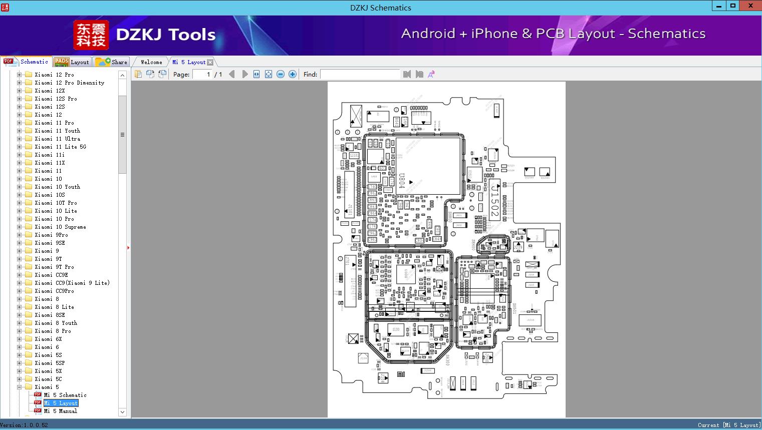Go to the next page arrow
This screenshot has width=762, height=430.
(x=245, y=74)
